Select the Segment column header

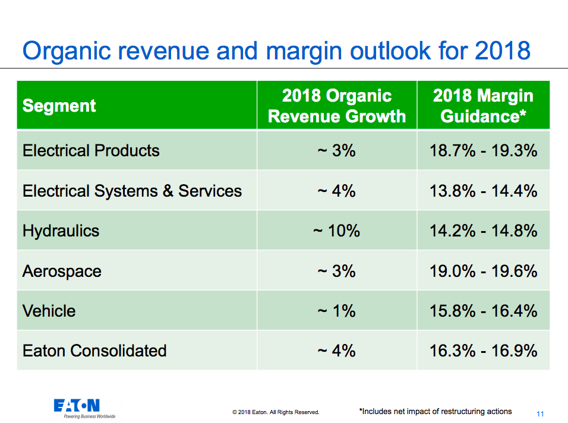(59, 106)
